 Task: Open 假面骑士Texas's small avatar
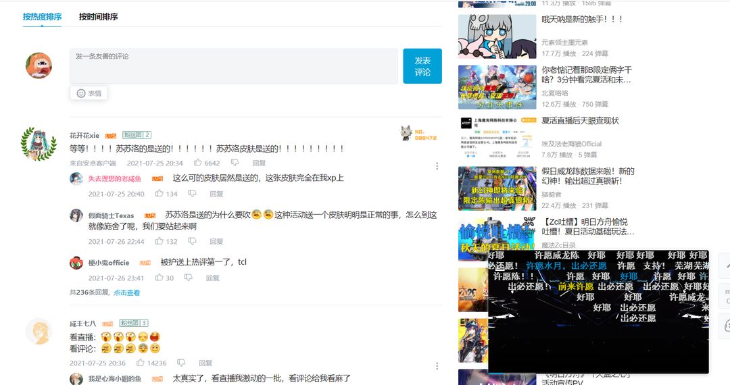[76, 215]
